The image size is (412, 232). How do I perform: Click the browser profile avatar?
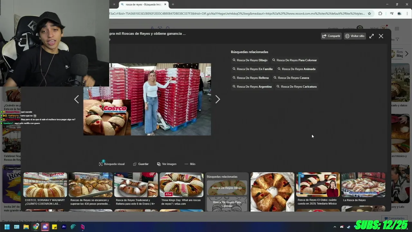[399, 14]
